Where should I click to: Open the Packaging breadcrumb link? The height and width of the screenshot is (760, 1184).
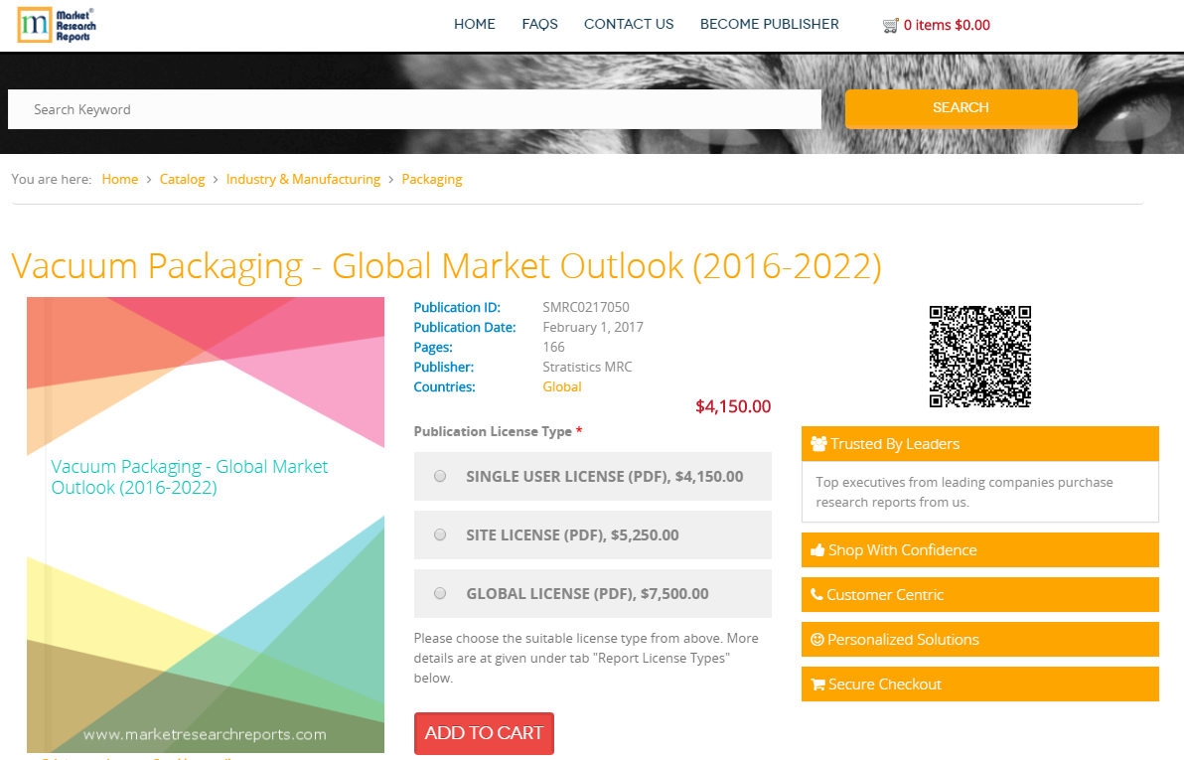[x=432, y=179]
